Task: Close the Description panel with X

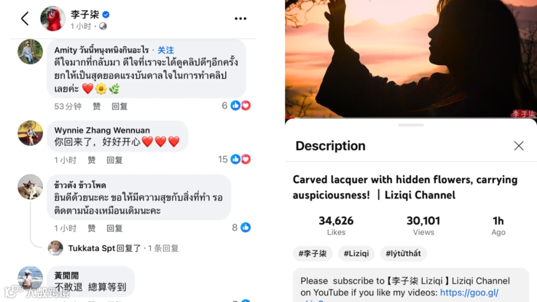Action: [519, 146]
